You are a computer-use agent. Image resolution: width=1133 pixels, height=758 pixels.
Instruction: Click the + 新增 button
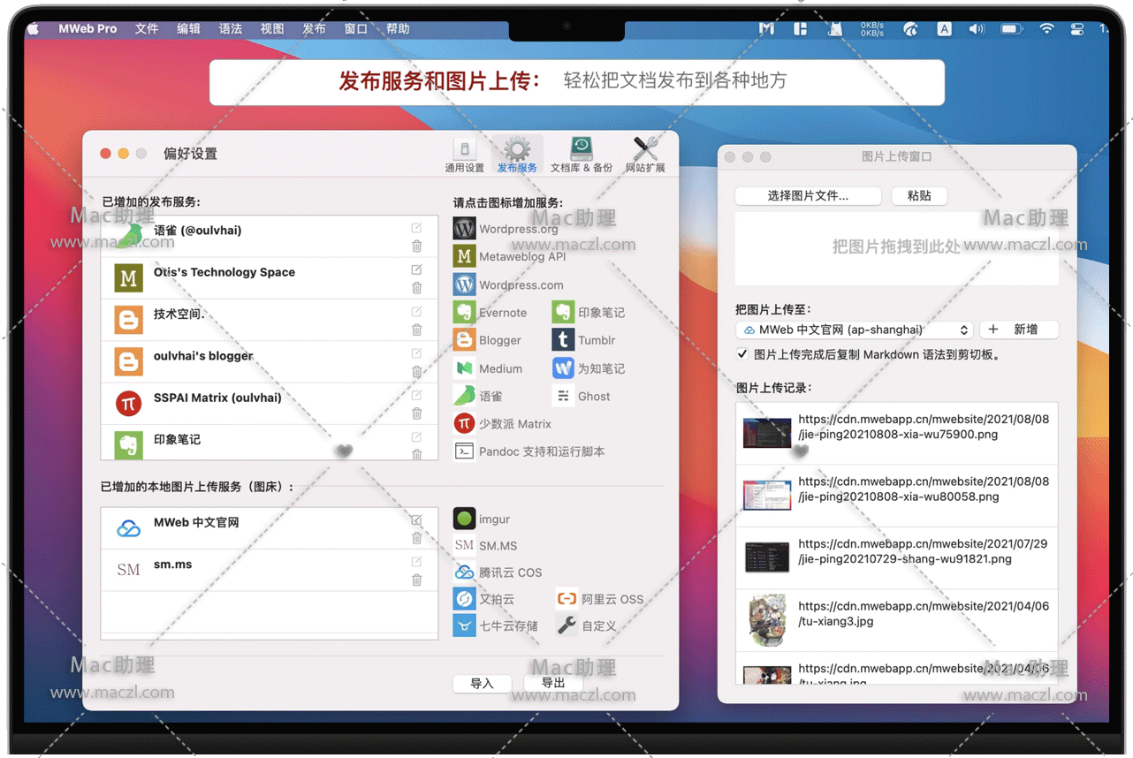[x=1018, y=330]
